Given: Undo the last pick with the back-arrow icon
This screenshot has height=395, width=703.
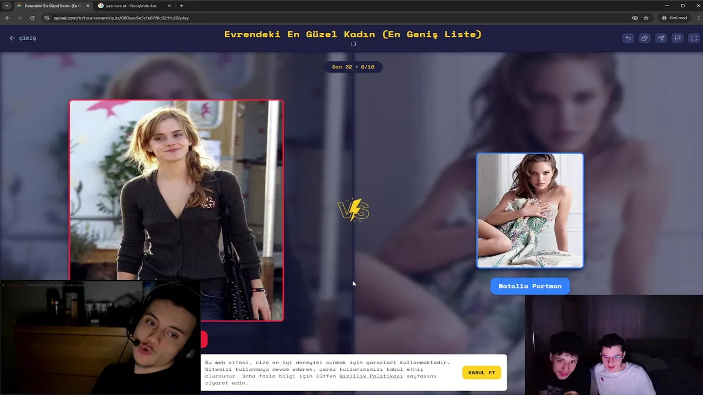Looking at the screenshot, I should 628,38.
